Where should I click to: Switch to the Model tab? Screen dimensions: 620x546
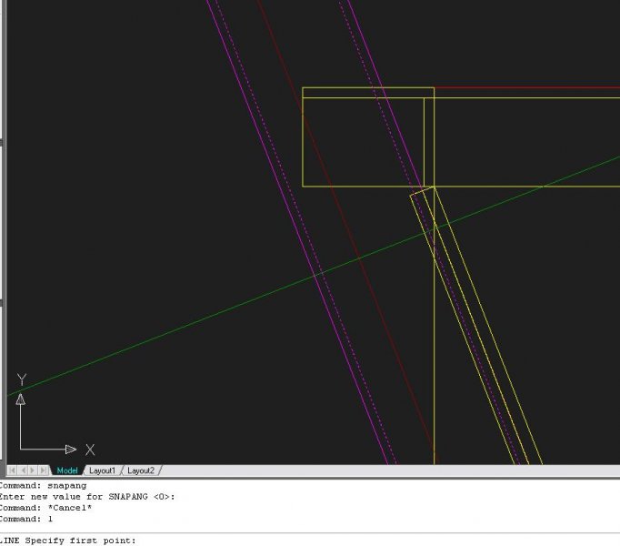(x=66, y=470)
